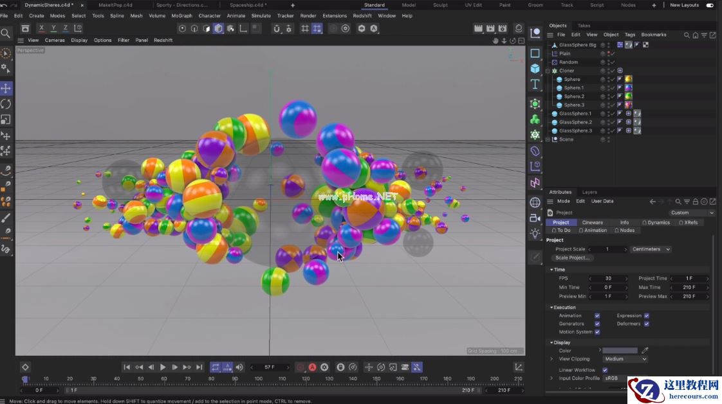The width and height of the screenshot is (722, 404).
Task: Toggle timeline sound icon
Action: tap(239, 367)
